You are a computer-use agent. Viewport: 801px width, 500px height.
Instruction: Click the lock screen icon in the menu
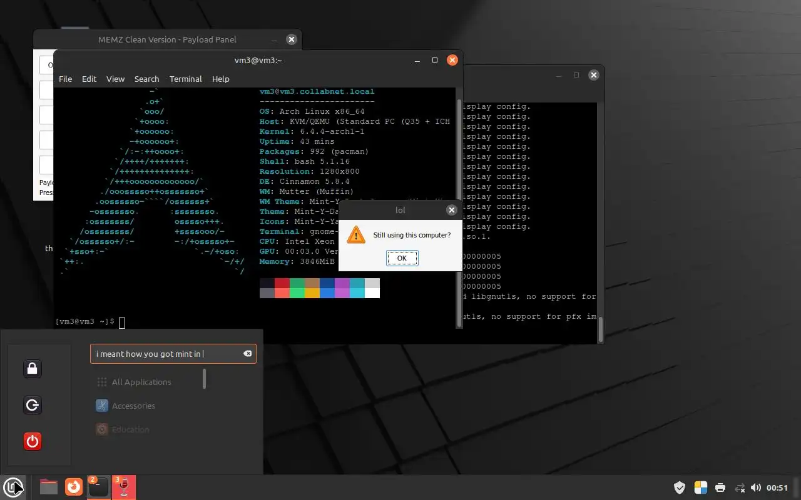(x=33, y=369)
